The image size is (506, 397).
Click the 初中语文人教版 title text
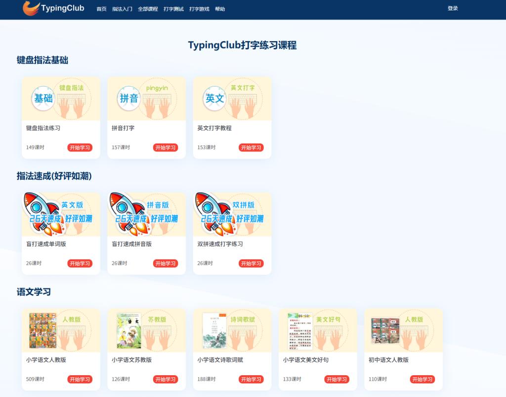pos(388,360)
